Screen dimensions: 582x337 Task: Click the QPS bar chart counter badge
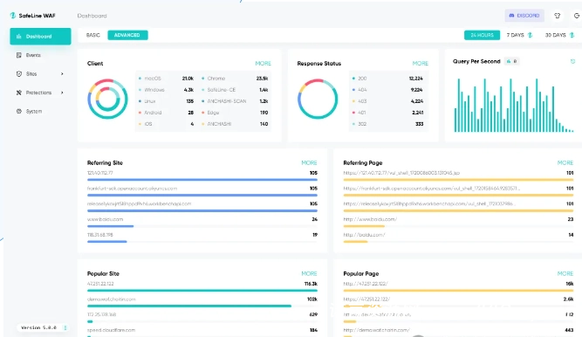(x=512, y=61)
